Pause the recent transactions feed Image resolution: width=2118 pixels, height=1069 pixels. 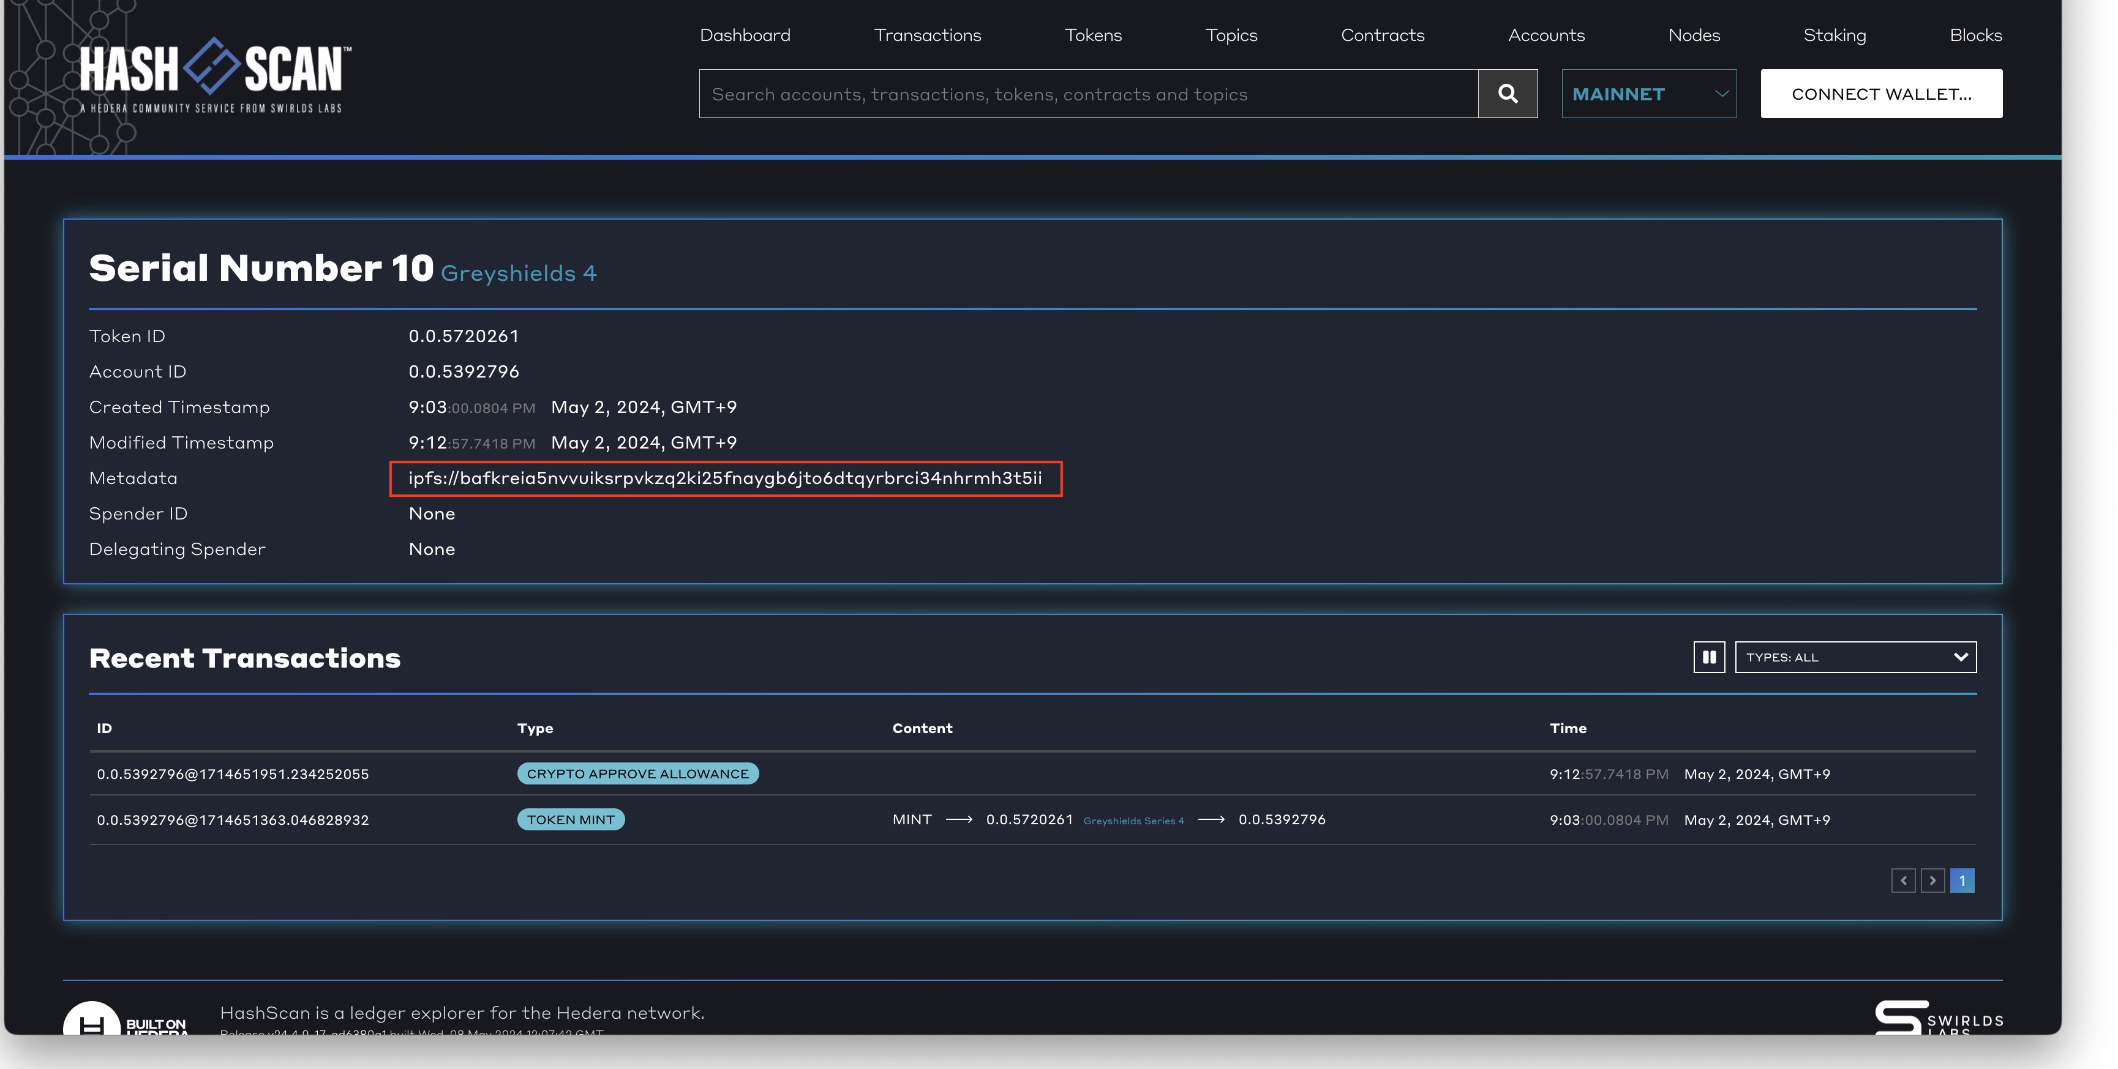[1708, 657]
